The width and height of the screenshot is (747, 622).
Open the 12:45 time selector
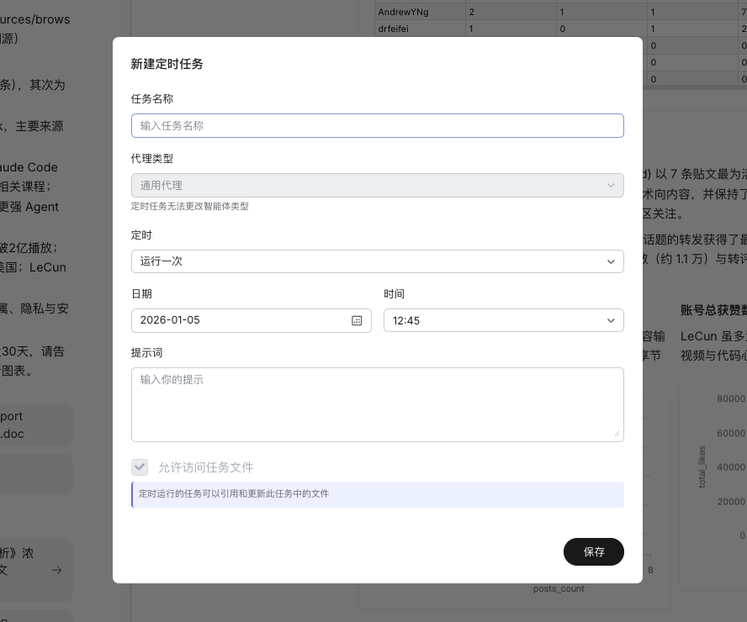click(504, 320)
